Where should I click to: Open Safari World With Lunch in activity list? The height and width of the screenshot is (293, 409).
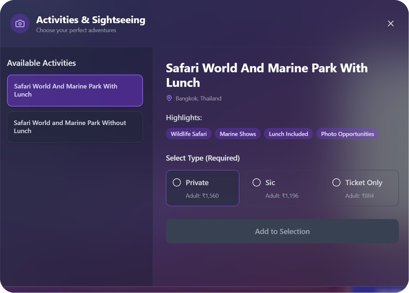[x=75, y=90]
